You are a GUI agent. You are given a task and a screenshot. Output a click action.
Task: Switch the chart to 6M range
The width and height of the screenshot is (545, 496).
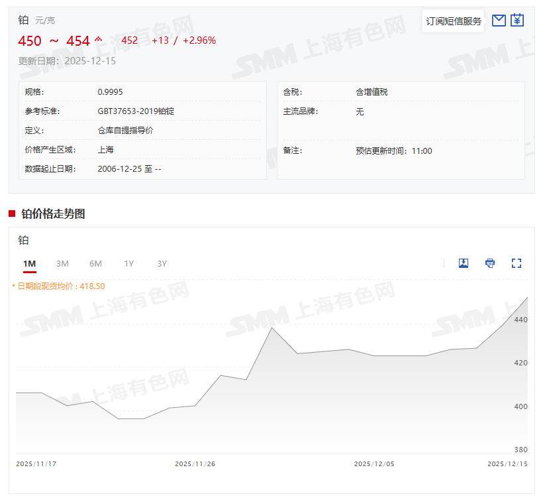(x=95, y=264)
